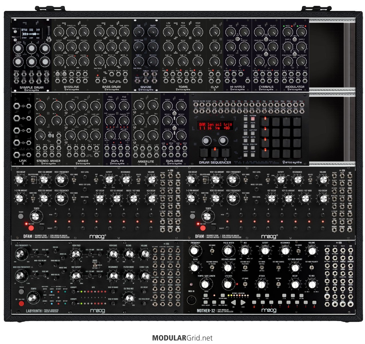
Task: Click the right arrow (STEP) button on Mother-32
Action: coord(243,302)
